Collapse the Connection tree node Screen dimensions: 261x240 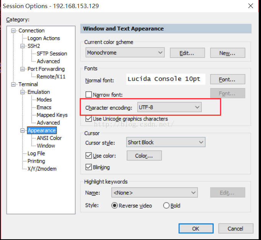(x=13, y=31)
